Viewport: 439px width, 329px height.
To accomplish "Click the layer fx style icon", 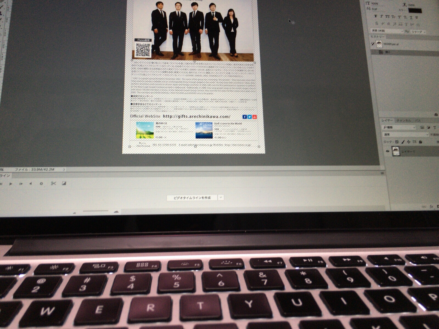I will (431, 206).
